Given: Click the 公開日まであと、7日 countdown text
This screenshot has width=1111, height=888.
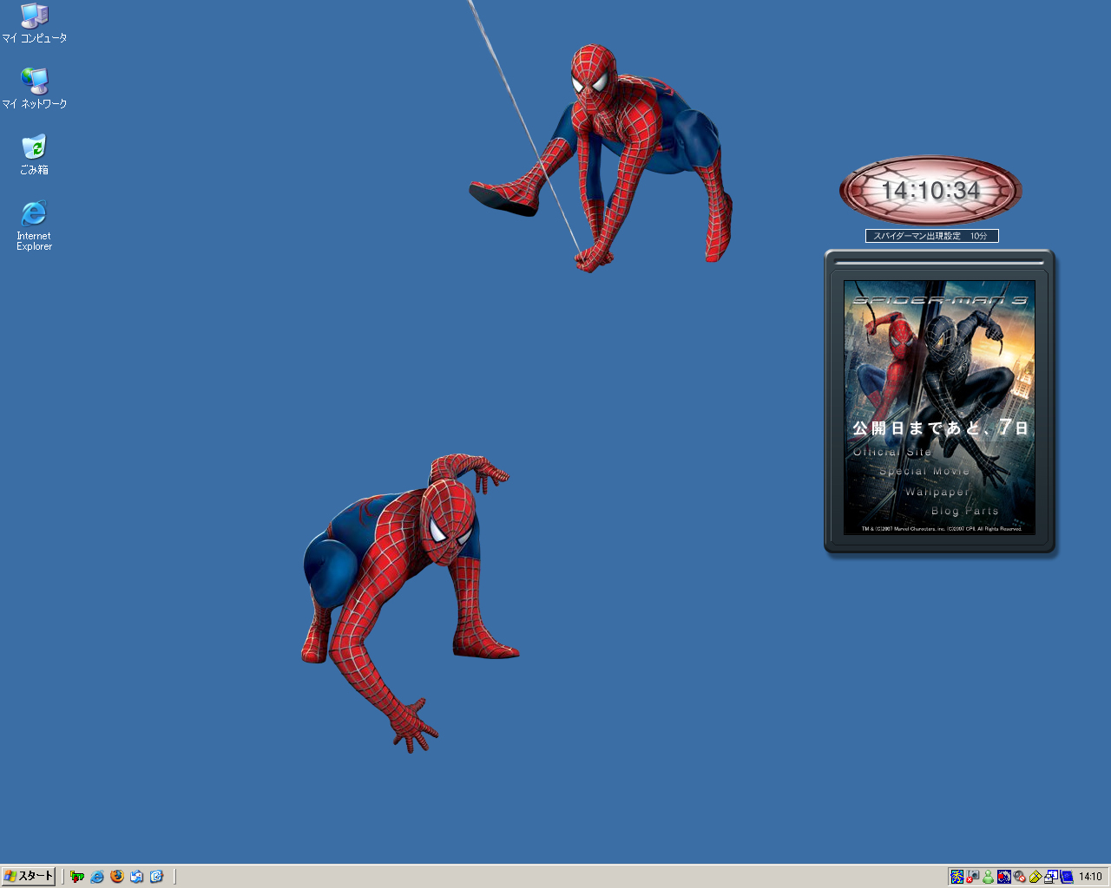Looking at the screenshot, I should pos(940,428).
